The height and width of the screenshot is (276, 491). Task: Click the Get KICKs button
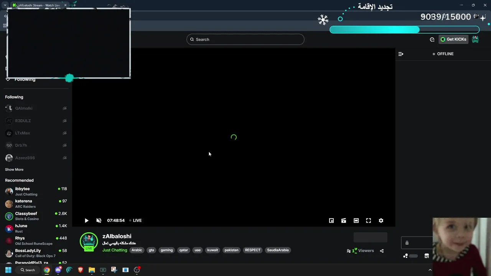454,39
